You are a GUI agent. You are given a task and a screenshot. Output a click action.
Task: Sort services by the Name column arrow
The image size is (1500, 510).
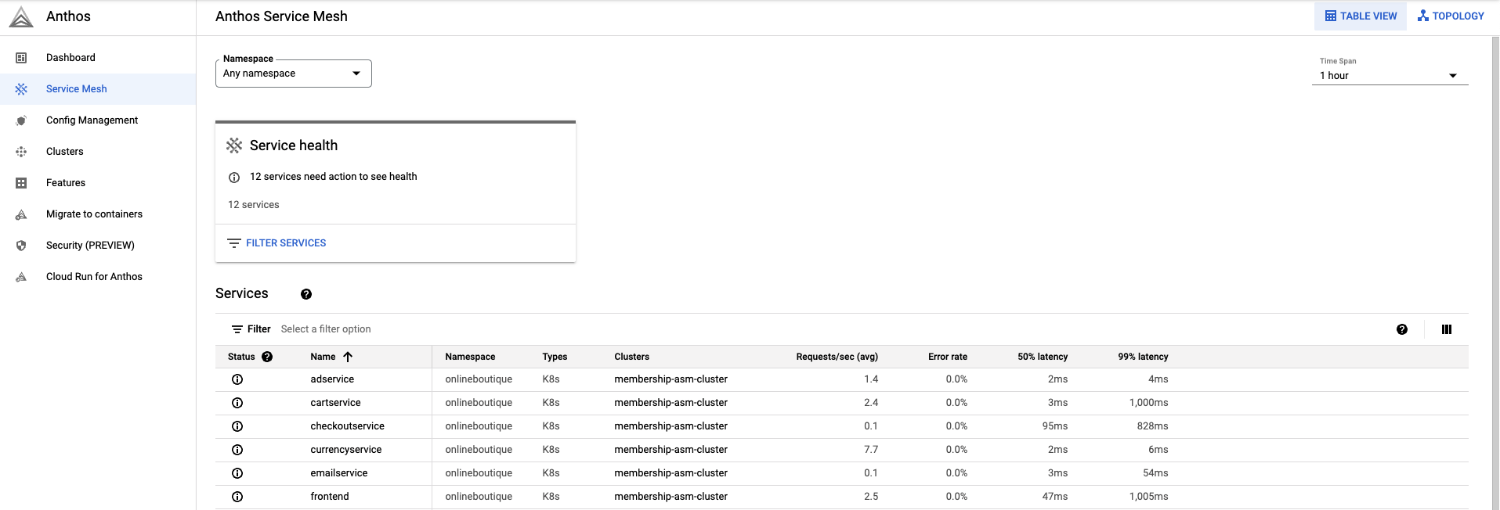coord(348,357)
